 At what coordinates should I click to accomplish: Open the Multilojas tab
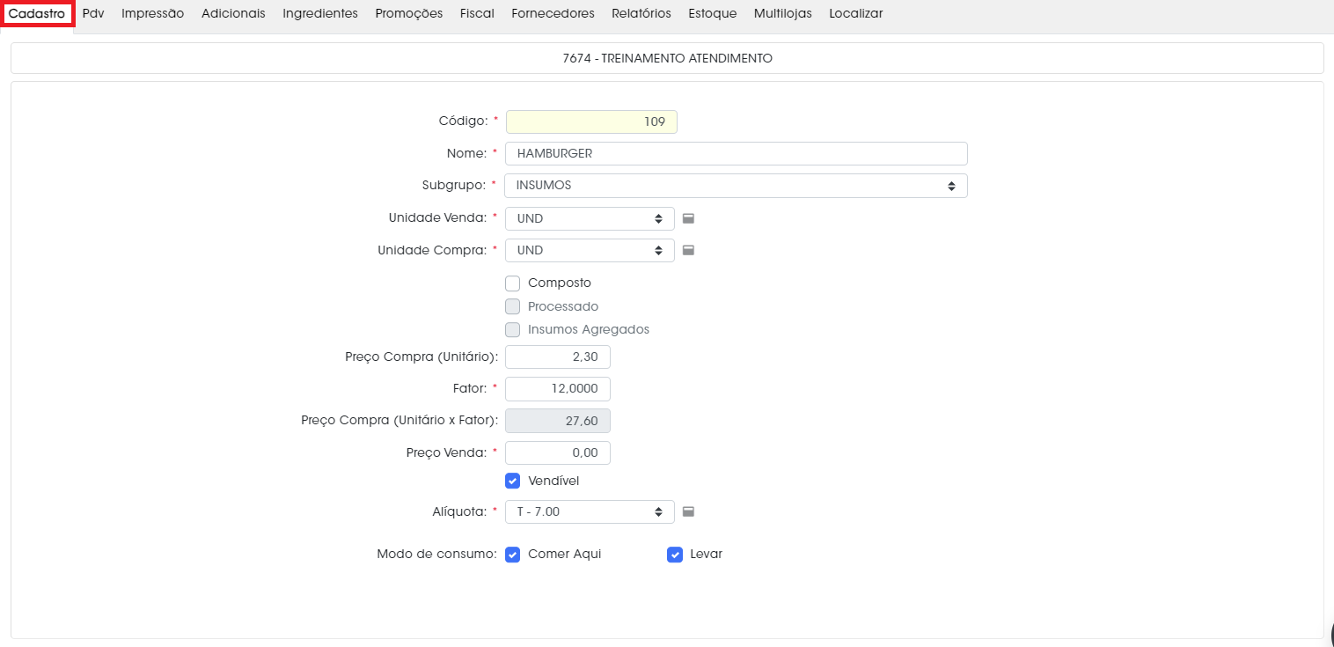(x=783, y=13)
